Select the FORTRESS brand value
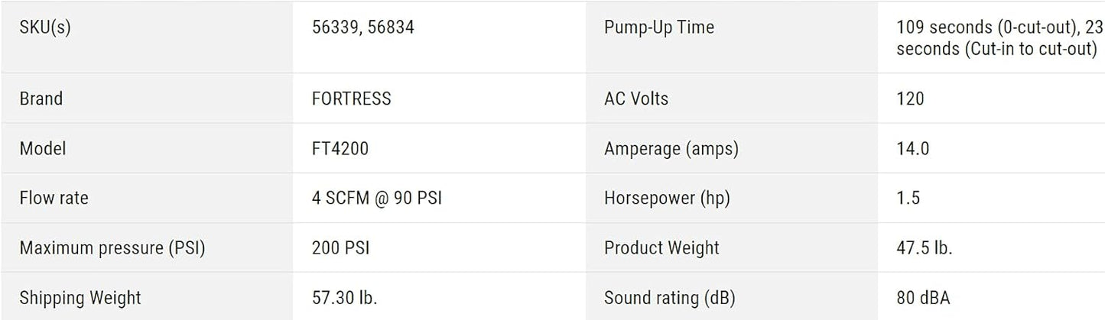 (x=352, y=99)
